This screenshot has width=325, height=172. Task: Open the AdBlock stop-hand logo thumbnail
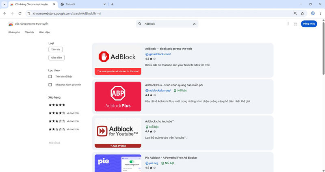(118, 60)
